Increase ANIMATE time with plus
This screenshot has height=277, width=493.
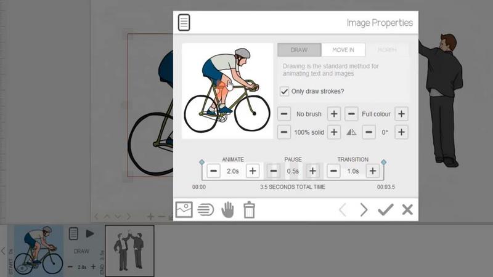click(253, 171)
